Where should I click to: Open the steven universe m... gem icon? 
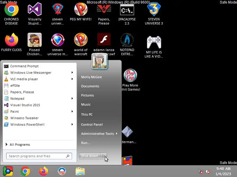point(57,44)
